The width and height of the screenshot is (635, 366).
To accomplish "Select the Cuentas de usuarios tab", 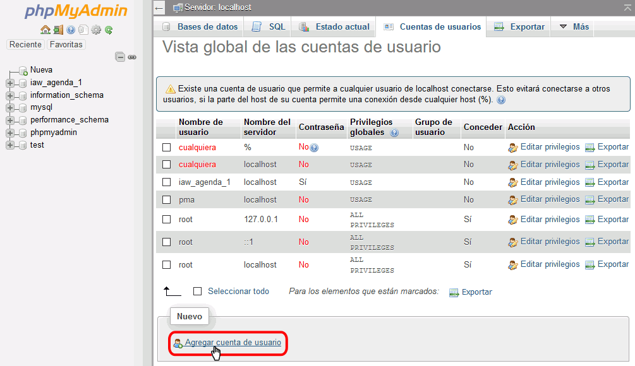I will pyautogui.click(x=432, y=27).
